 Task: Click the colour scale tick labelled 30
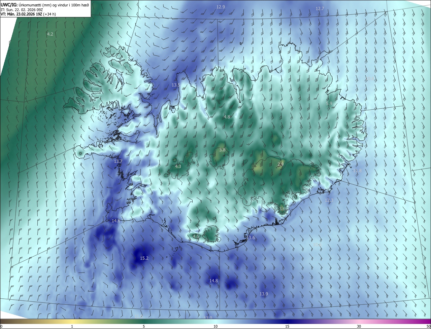coord(359,327)
